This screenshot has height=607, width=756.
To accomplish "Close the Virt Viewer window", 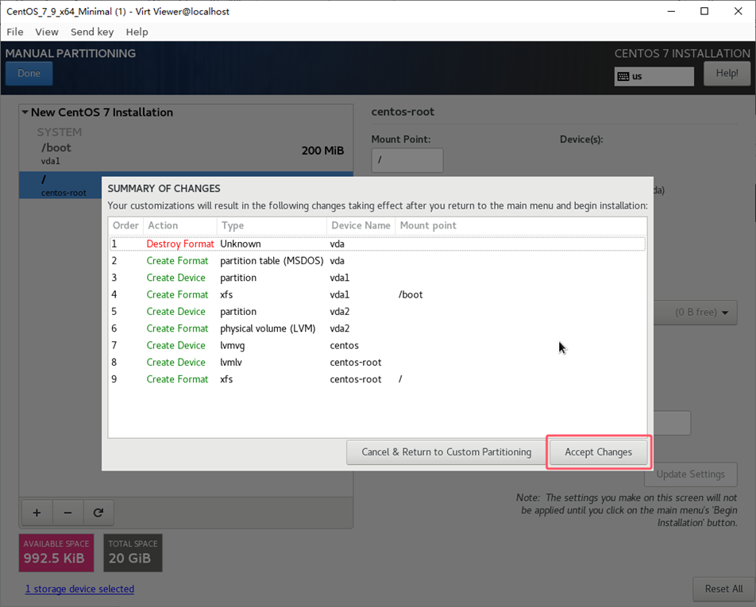I will click(x=739, y=11).
